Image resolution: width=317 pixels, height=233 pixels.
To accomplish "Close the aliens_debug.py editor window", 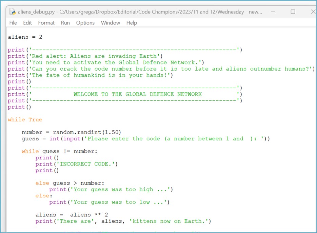I will [x=313, y=12].
